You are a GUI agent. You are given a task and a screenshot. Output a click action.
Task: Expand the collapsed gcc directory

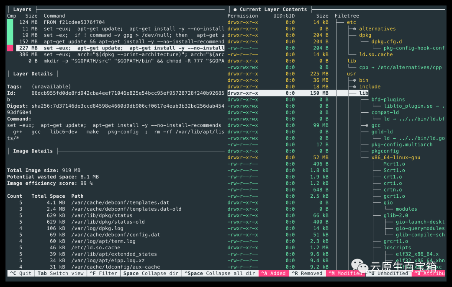point(367,125)
